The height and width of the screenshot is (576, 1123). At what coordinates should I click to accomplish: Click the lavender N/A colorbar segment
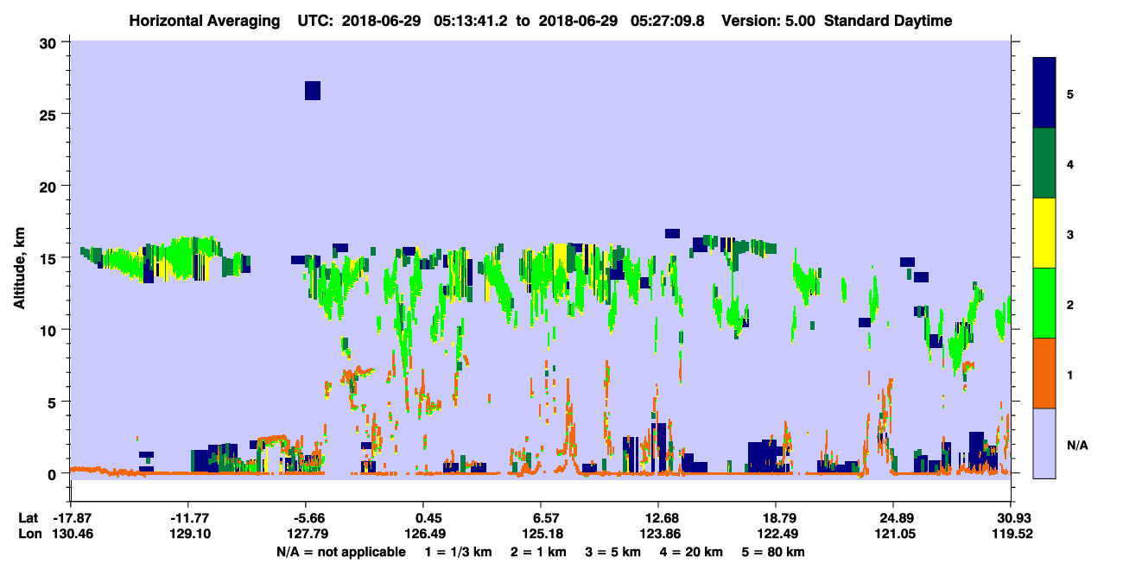[1044, 443]
